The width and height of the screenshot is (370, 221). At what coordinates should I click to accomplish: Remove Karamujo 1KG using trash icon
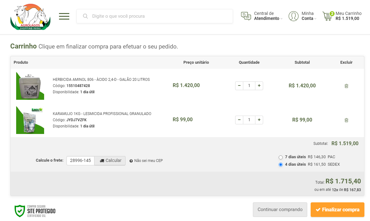346,120
